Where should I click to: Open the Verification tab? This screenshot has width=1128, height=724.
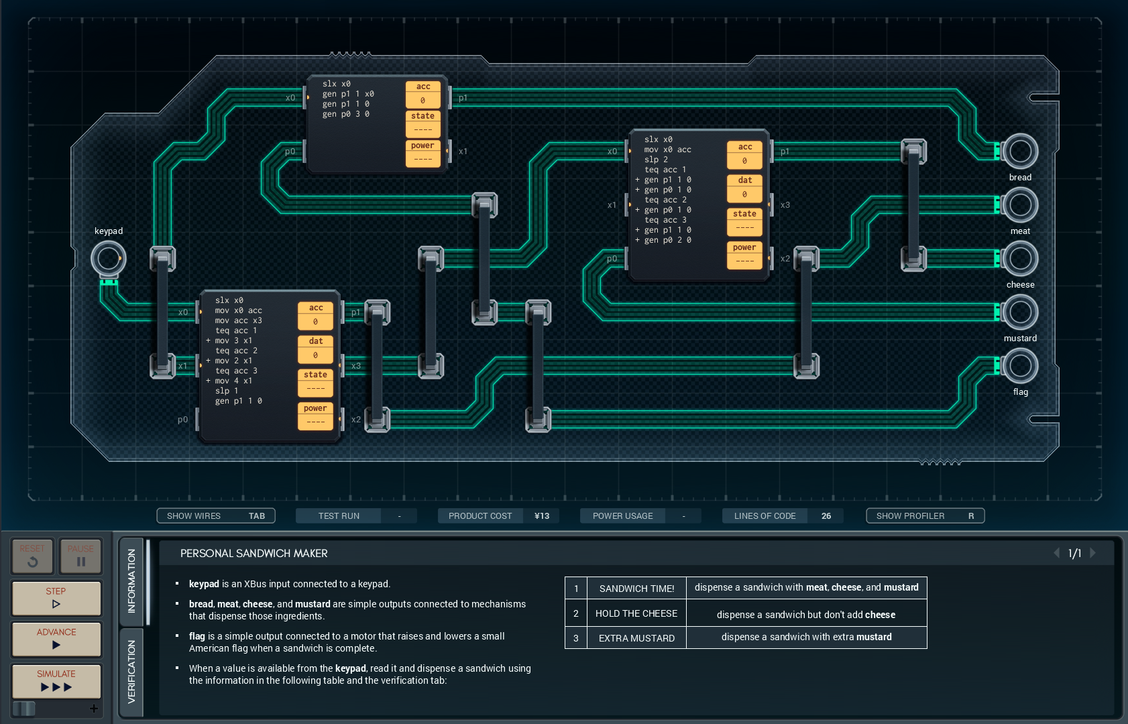(x=131, y=672)
